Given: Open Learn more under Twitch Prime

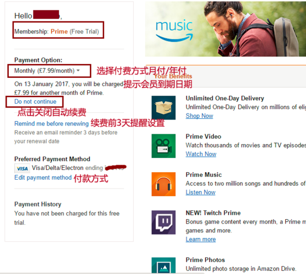Looking at the screenshot, I should click(201, 239).
